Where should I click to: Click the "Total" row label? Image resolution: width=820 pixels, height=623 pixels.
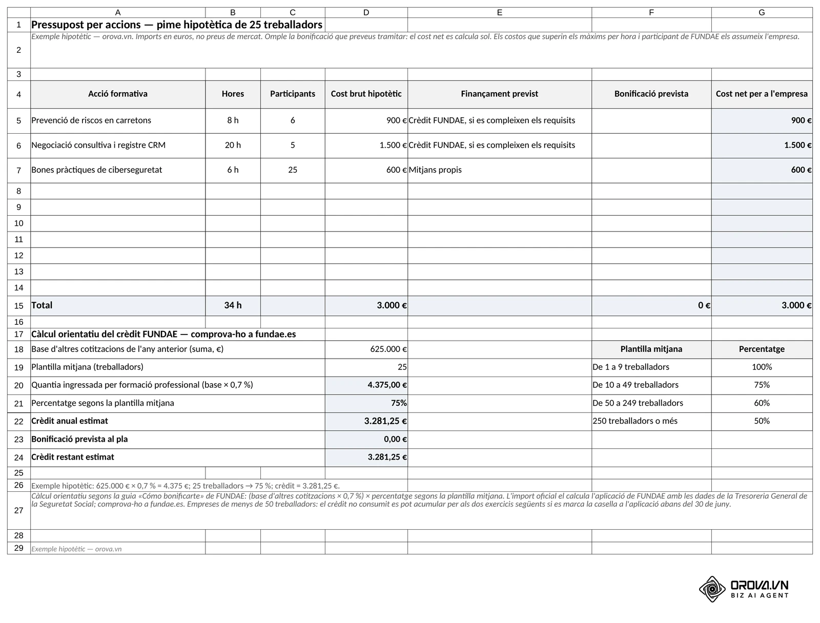118,306
